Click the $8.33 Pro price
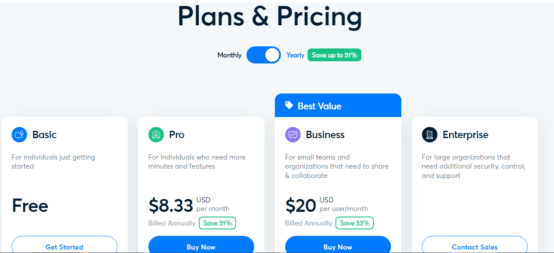 [171, 206]
